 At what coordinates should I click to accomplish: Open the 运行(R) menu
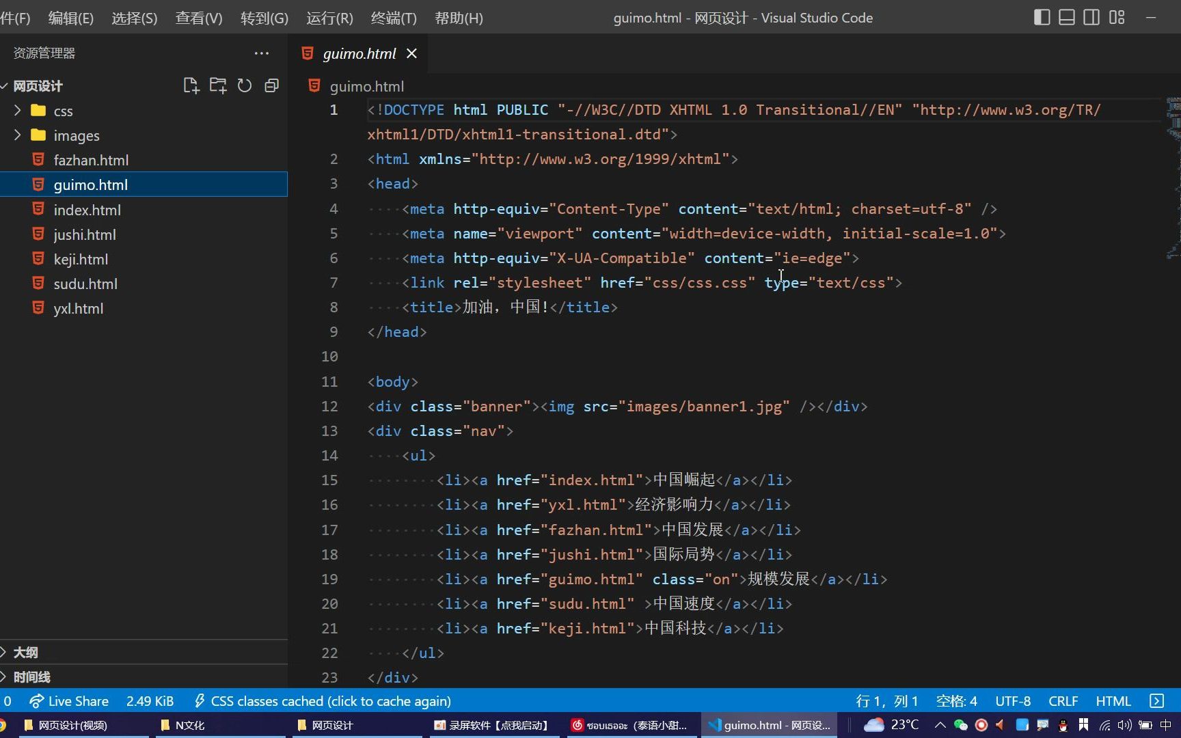pos(329,18)
